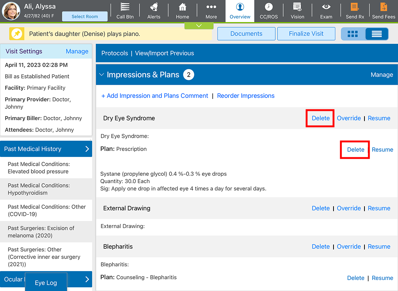The image size is (398, 291).
Task: Expand the green dropdown handle under toolbar
Action: click(x=199, y=26)
